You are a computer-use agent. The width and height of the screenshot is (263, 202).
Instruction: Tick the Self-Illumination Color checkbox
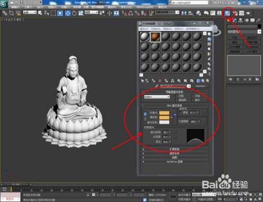[x=180, y=112]
